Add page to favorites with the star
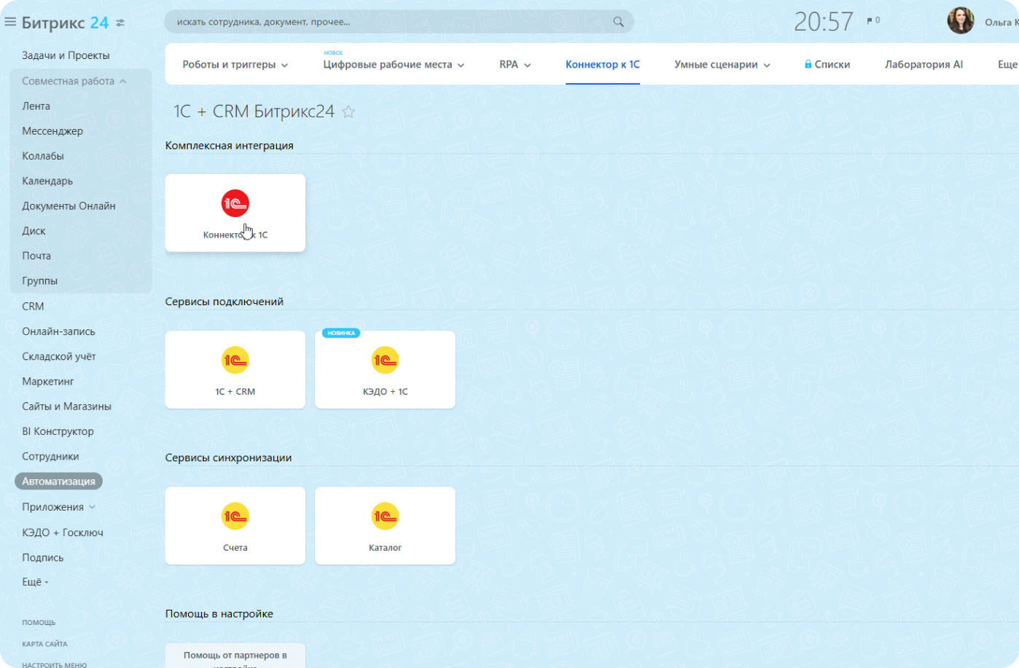The width and height of the screenshot is (1019, 668). [x=348, y=111]
